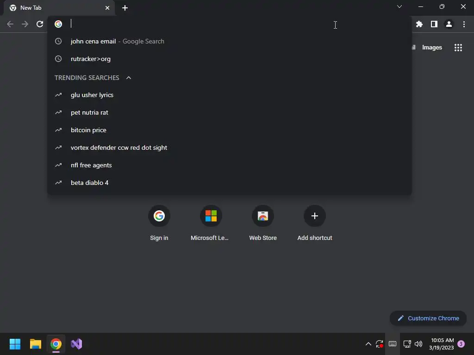474x355 pixels.
Task: Click the browser back arrow
Action: (10, 24)
